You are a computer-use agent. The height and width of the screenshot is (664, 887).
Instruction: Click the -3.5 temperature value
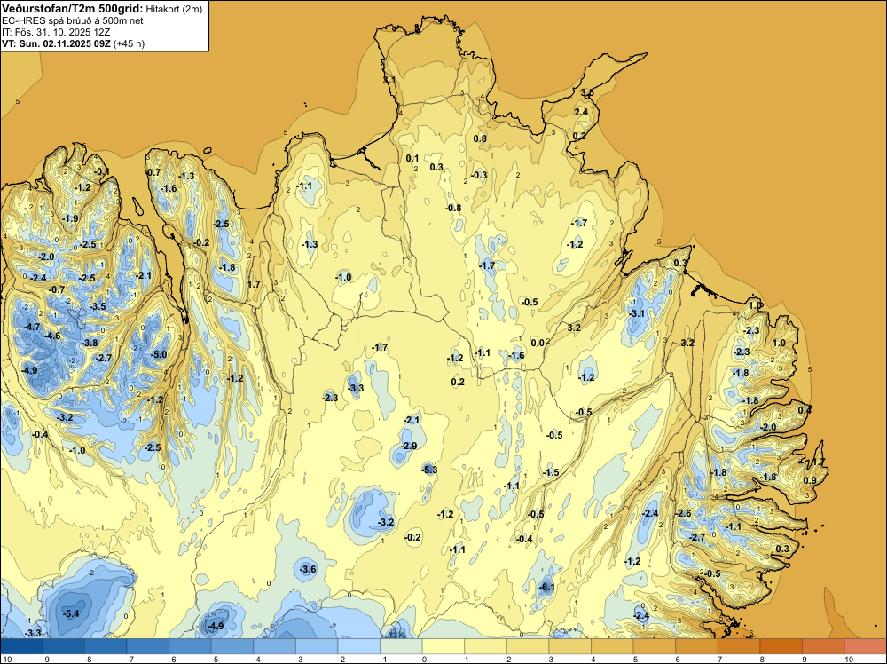(98, 306)
